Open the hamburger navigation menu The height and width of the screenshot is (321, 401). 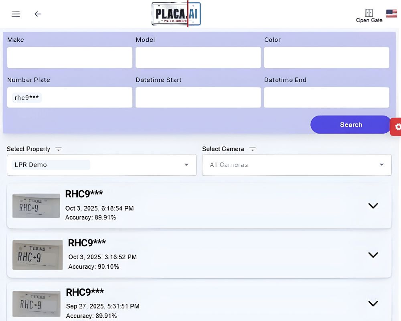(x=16, y=14)
